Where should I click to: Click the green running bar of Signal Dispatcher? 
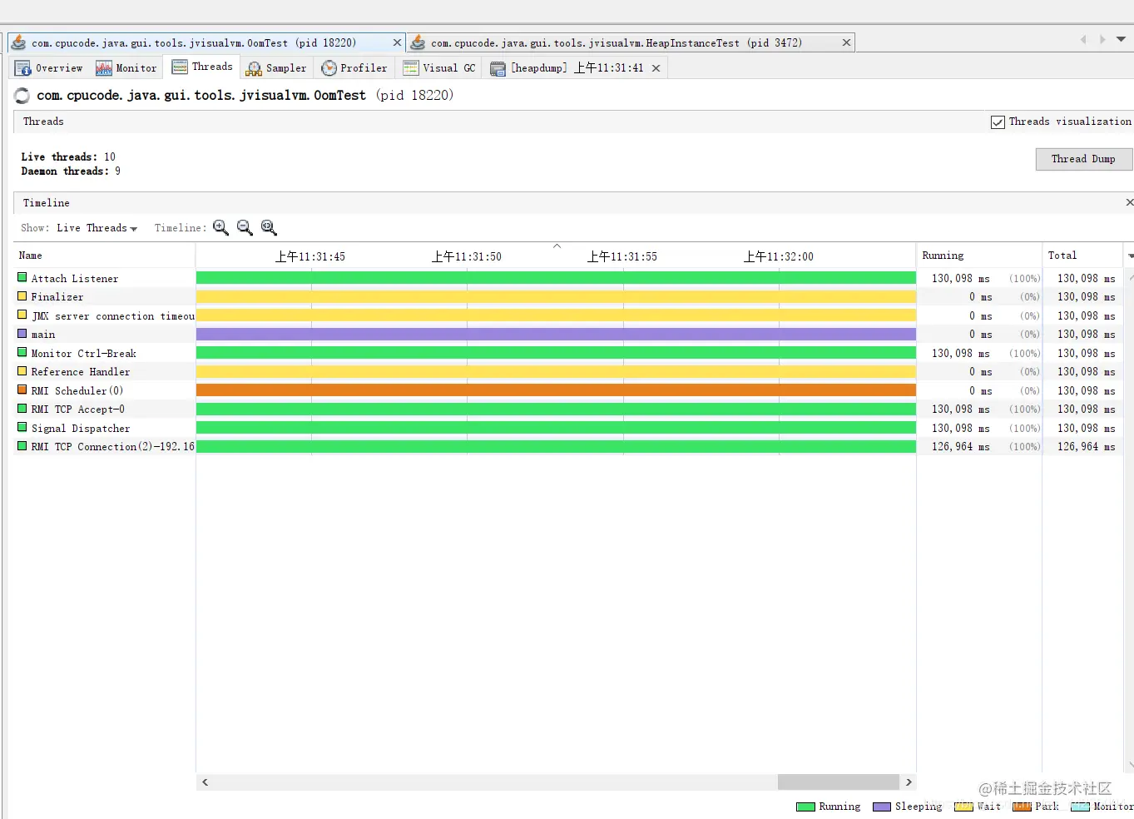pos(556,428)
